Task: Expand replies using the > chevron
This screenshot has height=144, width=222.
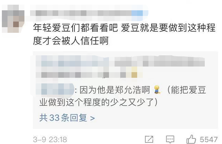Action: (x=92, y=118)
